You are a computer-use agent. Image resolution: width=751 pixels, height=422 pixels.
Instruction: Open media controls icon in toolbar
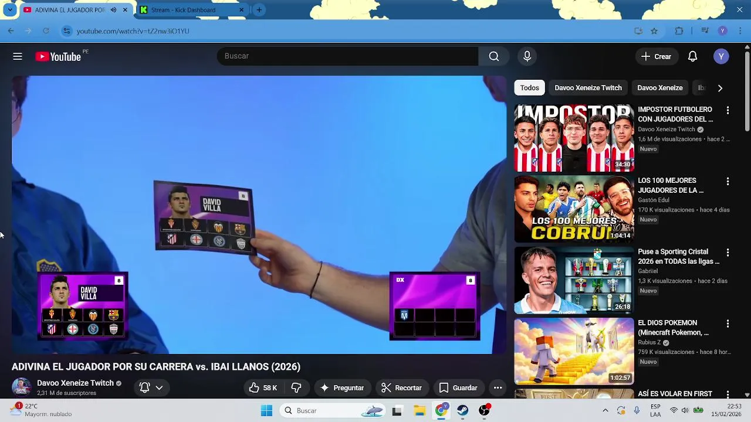[x=705, y=31]
